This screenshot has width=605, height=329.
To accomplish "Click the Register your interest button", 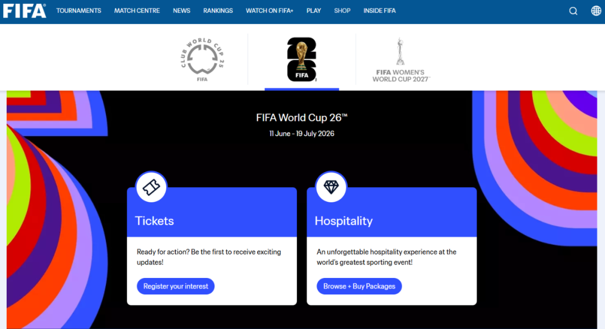I will pos(175,286).
